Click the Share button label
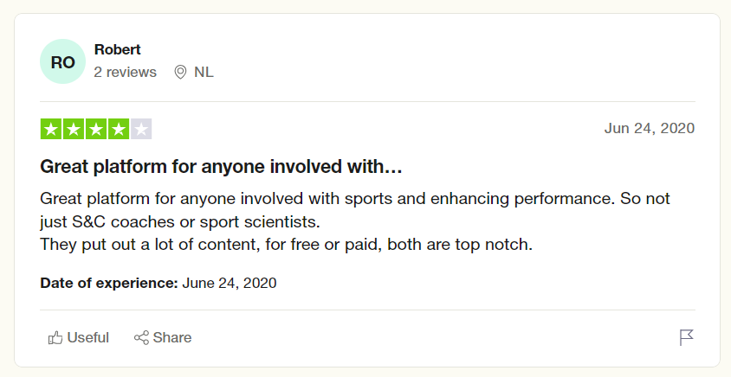 (172, 337)
